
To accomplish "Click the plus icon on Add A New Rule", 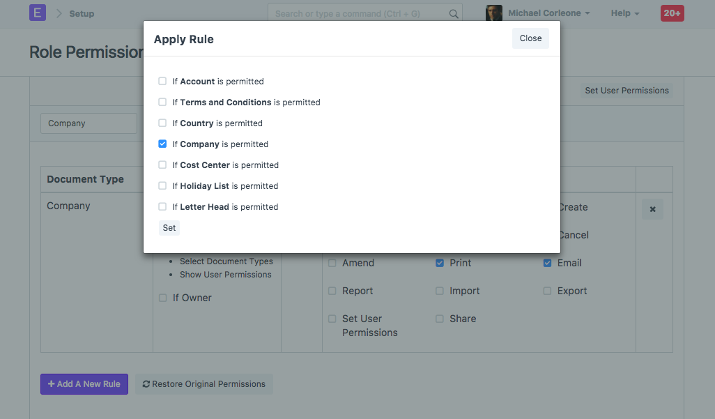I will pyautogui.click(x=51, y=384).
